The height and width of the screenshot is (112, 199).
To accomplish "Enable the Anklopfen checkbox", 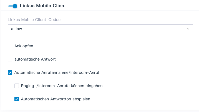I will 10,46.
